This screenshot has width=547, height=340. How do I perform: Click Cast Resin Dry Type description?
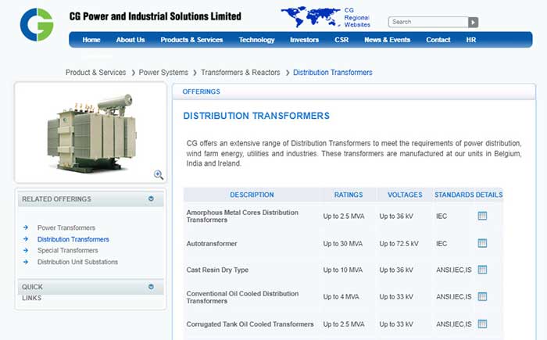tap(217, 270)
